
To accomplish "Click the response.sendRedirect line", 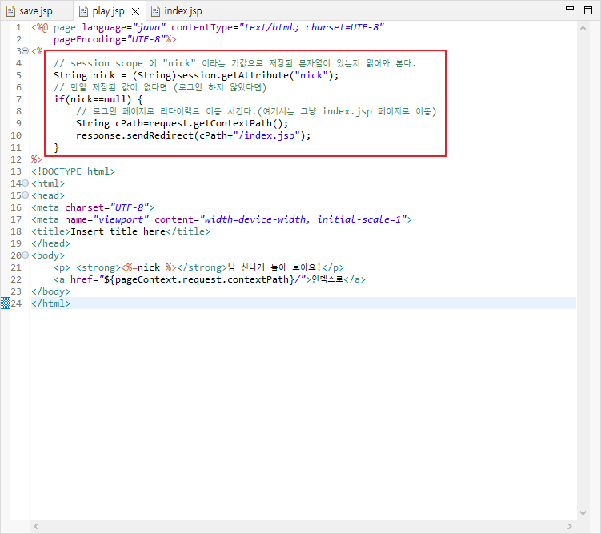I will pyautogui.click(x=193, y=136).
